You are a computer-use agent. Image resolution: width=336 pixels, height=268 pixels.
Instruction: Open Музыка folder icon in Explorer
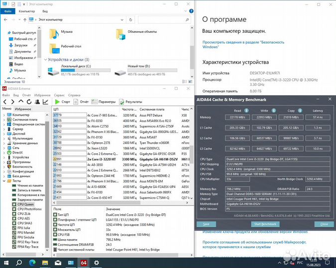(54, 34)
